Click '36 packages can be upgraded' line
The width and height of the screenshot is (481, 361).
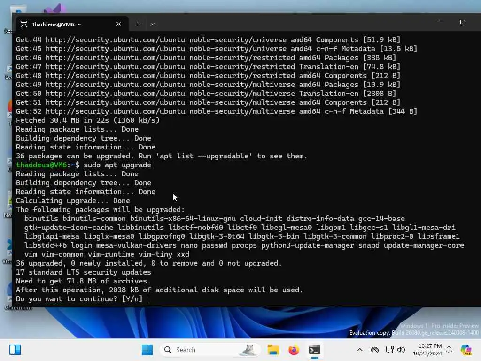[x=162, y=156]
